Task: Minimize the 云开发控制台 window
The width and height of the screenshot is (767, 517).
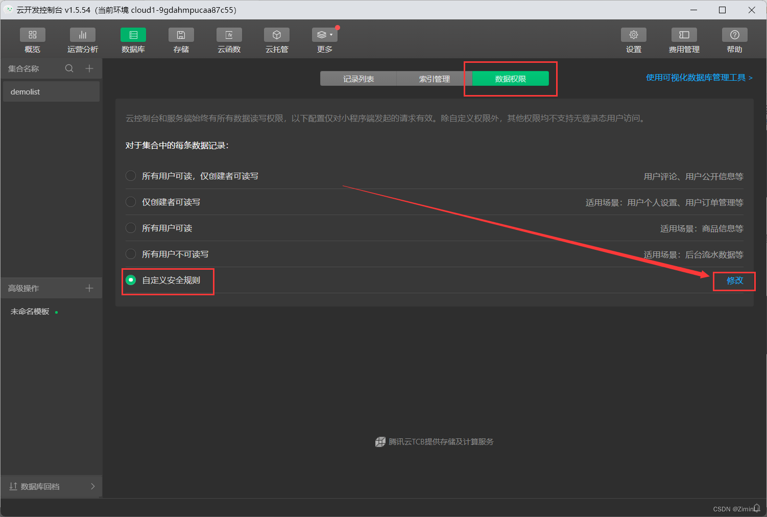Action: point(693,10)
